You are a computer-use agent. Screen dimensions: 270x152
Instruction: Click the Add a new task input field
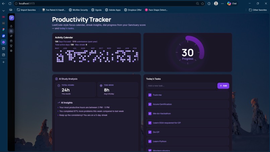(181, 86)
